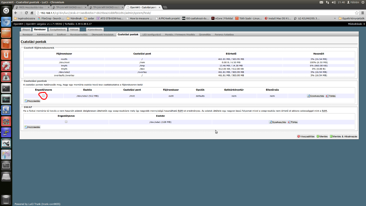Reload the current page
The image size is (366, 206).
26,13
